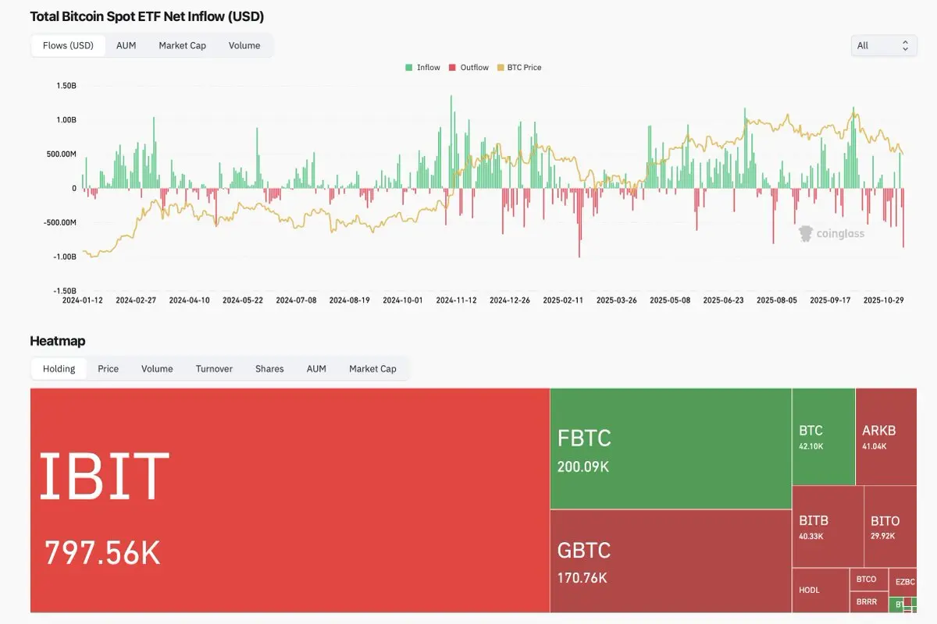This screenshot has height=624, width=937.
Task: Click the dropdown's up-down chevron arrows
Action: point(905,45)
